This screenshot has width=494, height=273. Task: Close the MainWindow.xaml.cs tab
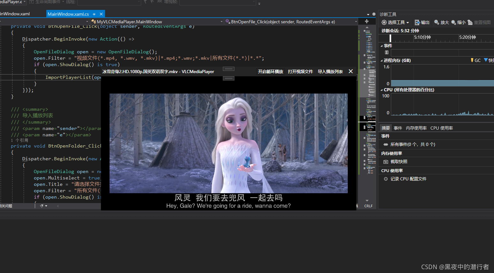[101, 14]
